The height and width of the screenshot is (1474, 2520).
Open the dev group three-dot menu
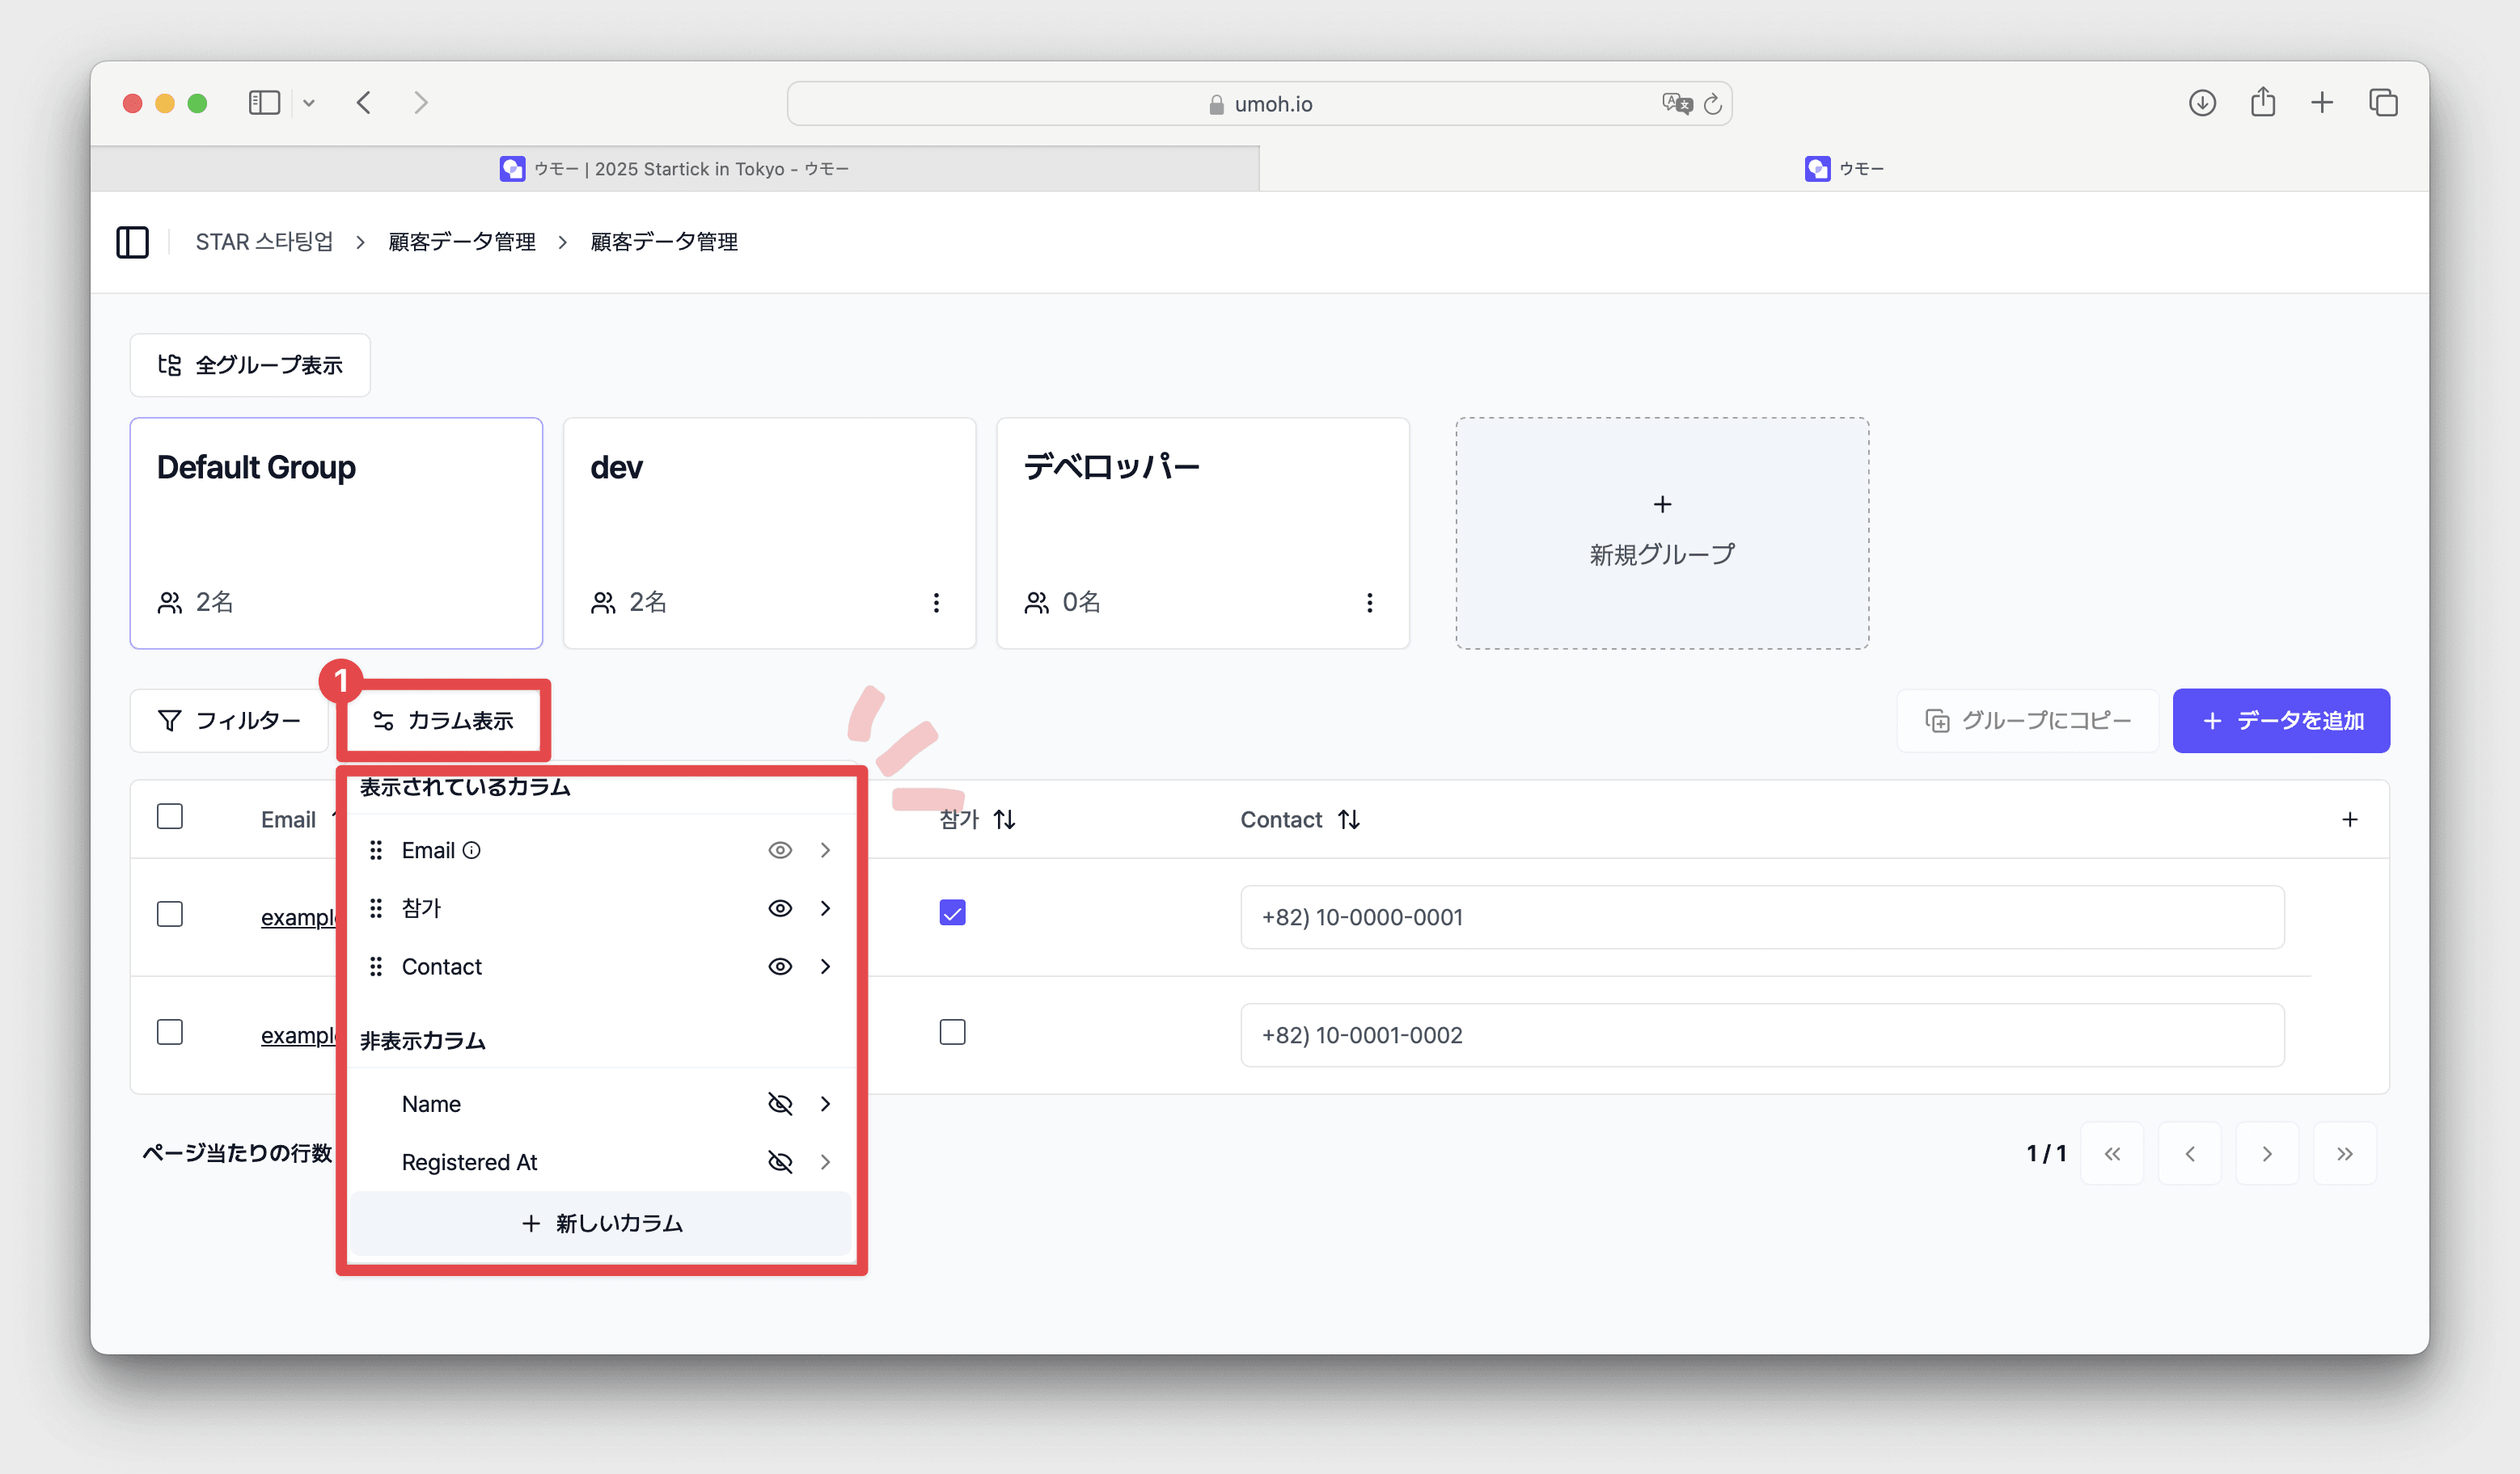coord(936,603)
